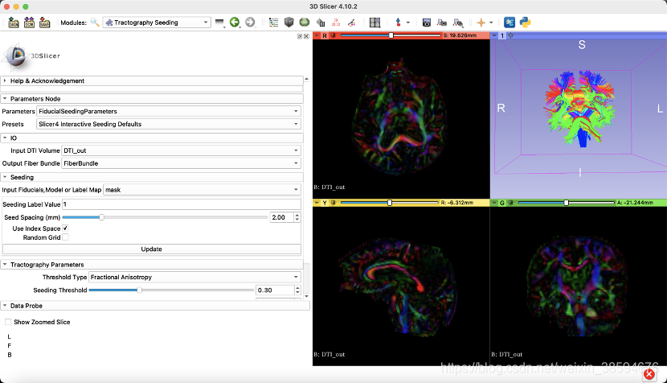The image size is (667, 383).
Task: Open the Load Data dialog
Action: pyautogui.click(x=14, y=23)
